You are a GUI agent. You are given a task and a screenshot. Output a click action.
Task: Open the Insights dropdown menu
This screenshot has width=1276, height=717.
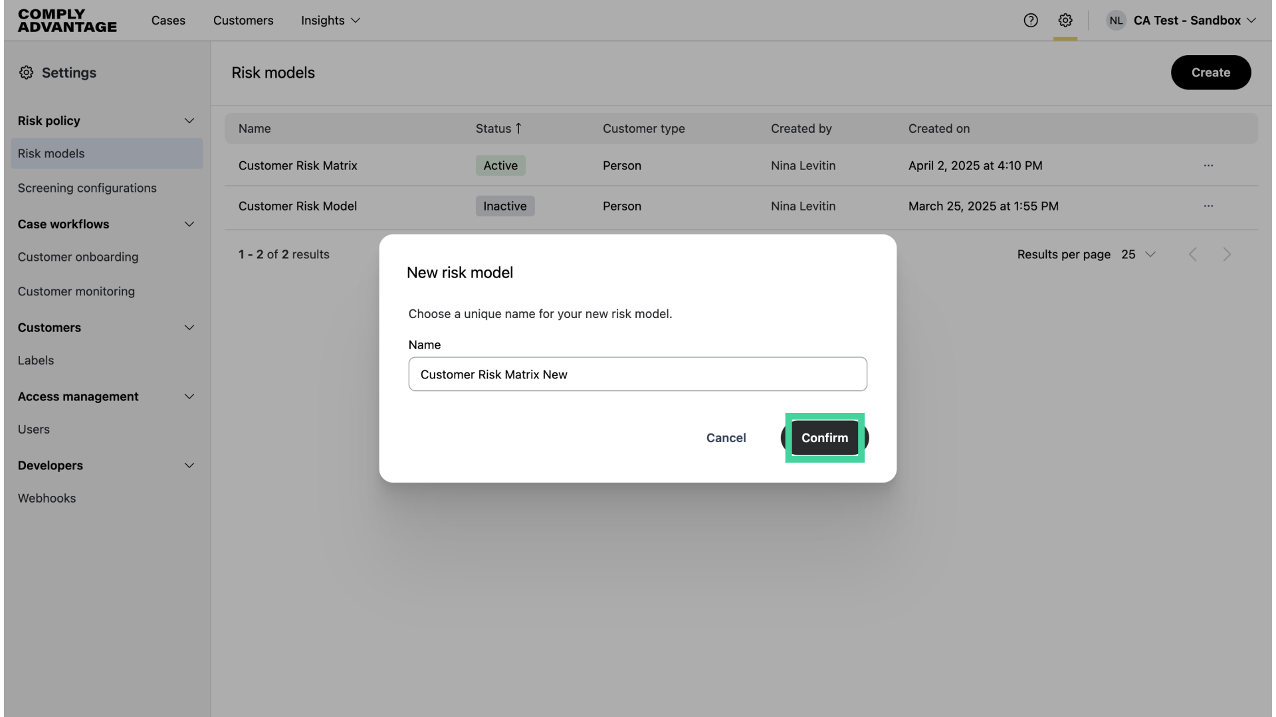(330, 21)
